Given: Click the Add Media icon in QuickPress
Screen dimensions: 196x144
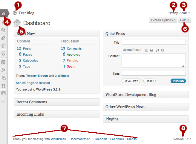Looking at the screenshot, I should 163,50.
